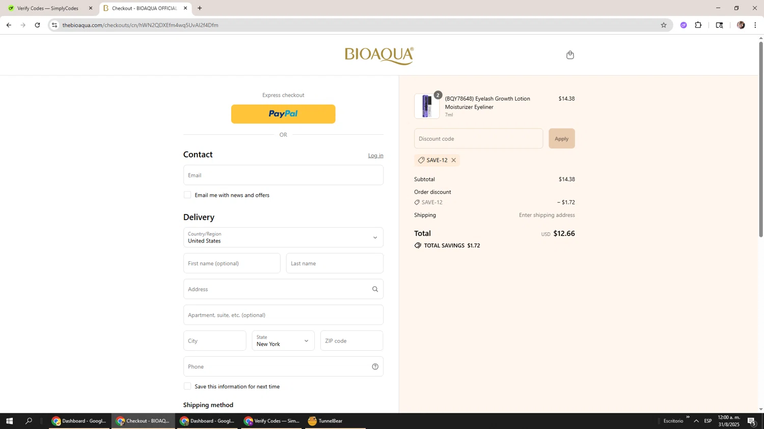The image size is (764, 429).
Task: Pay with the PayPal express button
Action: [x=283, y=114]
